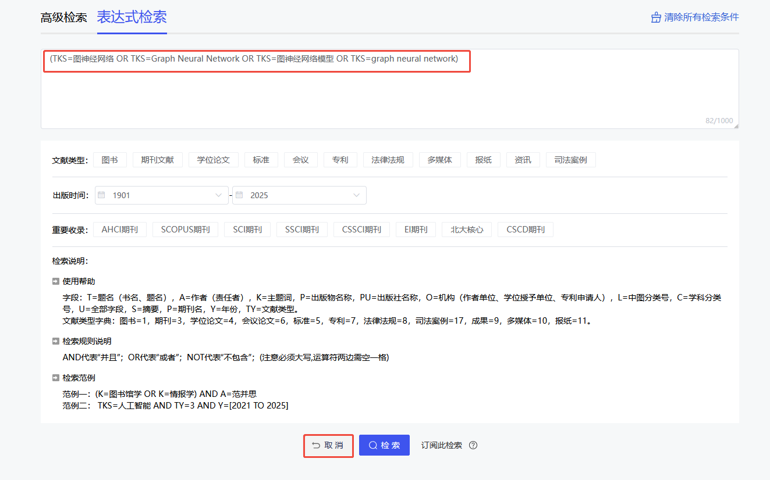Select the SCI期刊 indexing filter

click(247, 229)
